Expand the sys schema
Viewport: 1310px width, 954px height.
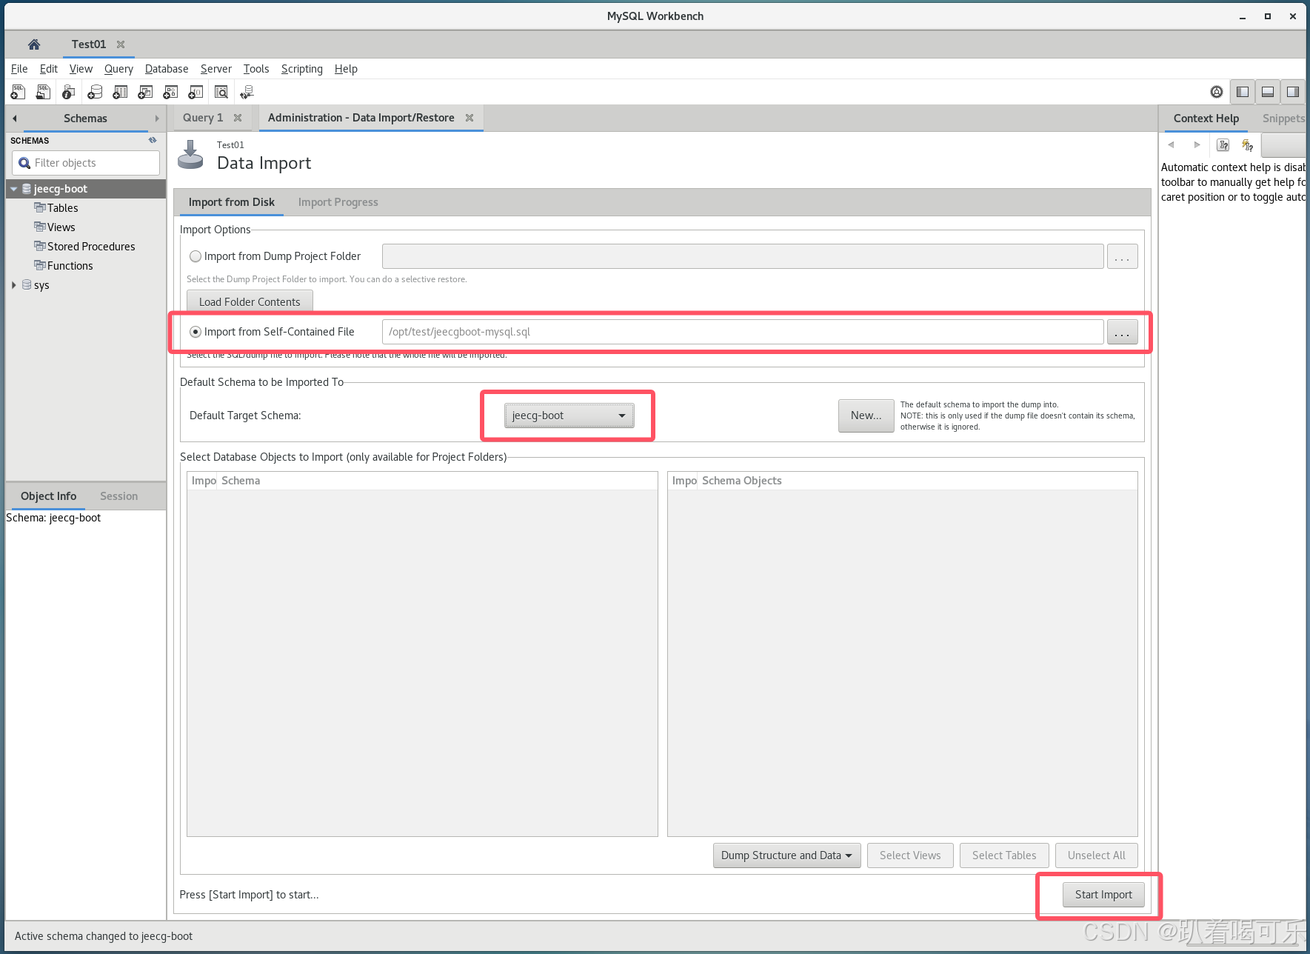pos(13,285)
